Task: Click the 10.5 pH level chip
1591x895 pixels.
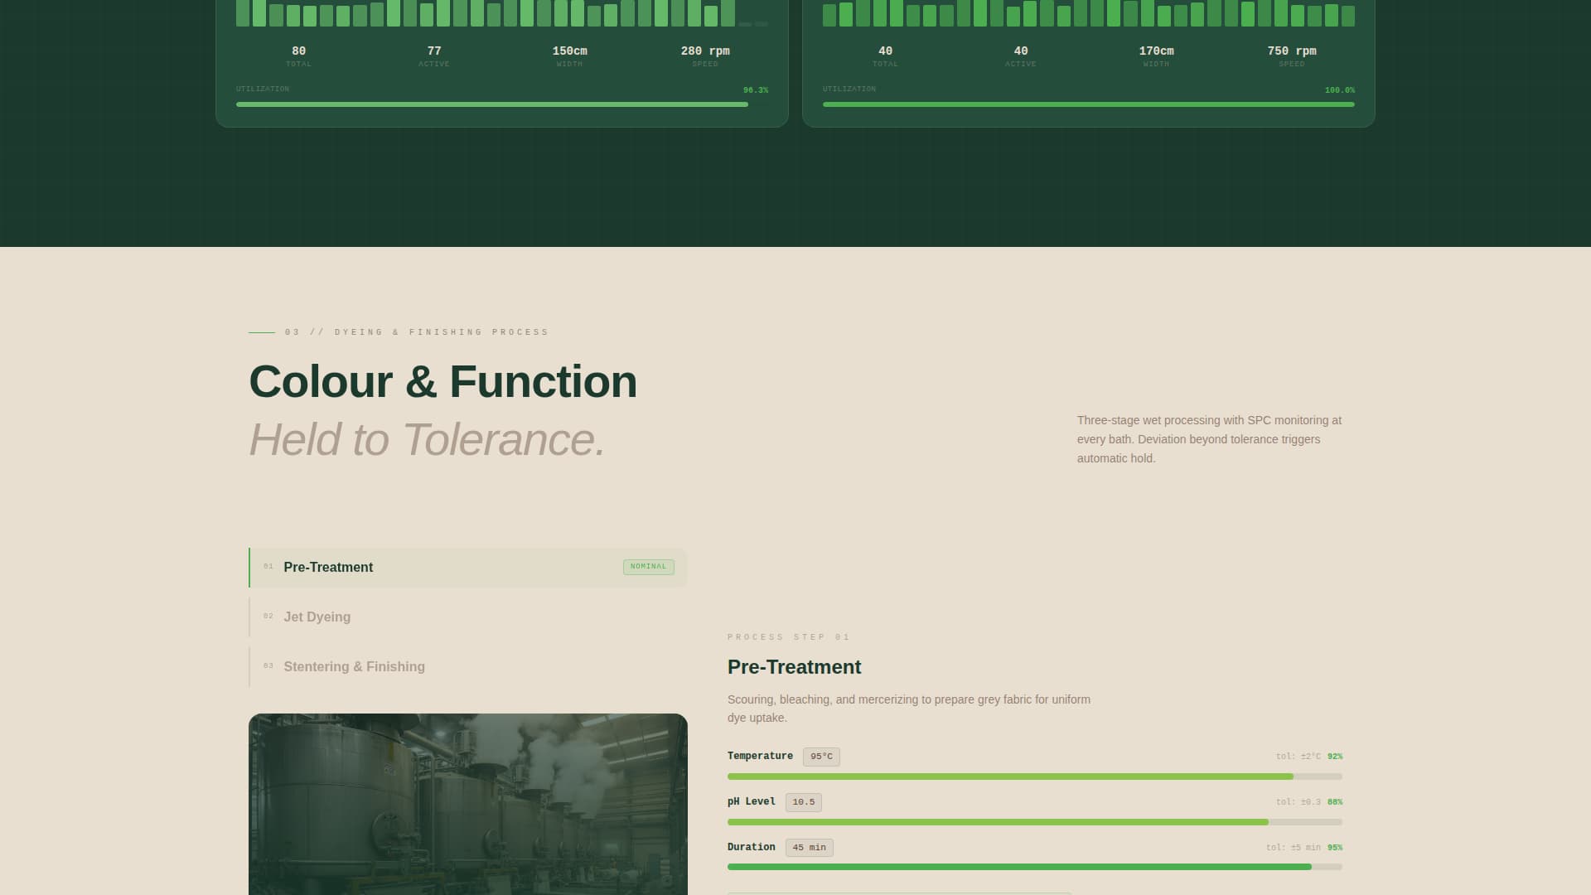Action: click(x=802, y=801)
